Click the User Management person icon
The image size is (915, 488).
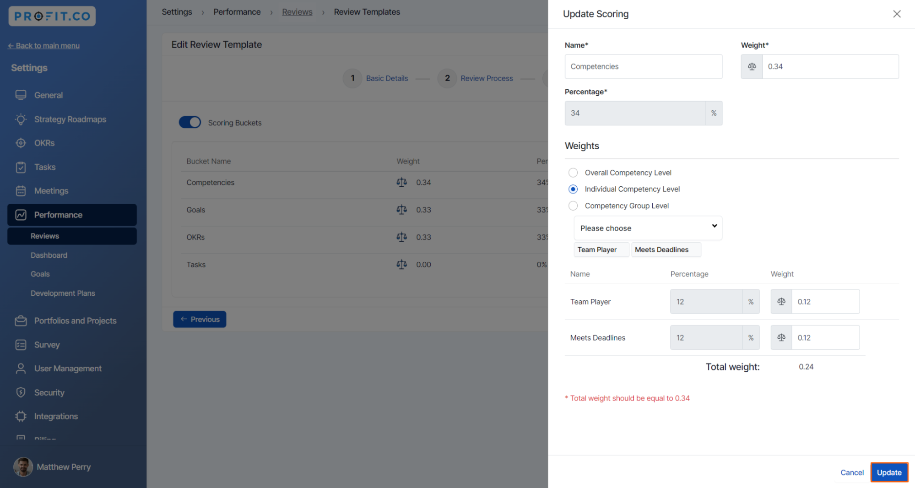21,369
